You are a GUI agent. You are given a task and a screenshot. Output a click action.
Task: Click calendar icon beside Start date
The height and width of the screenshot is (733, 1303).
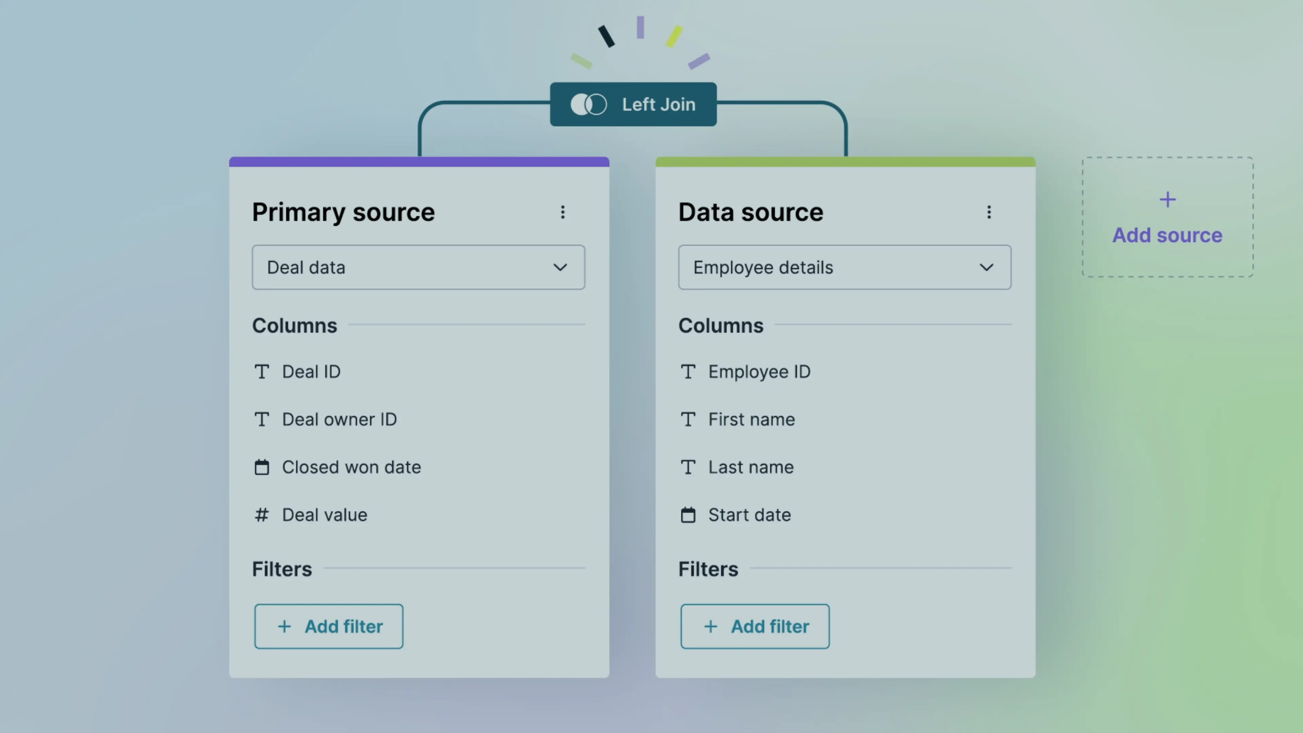pos(688,515)
